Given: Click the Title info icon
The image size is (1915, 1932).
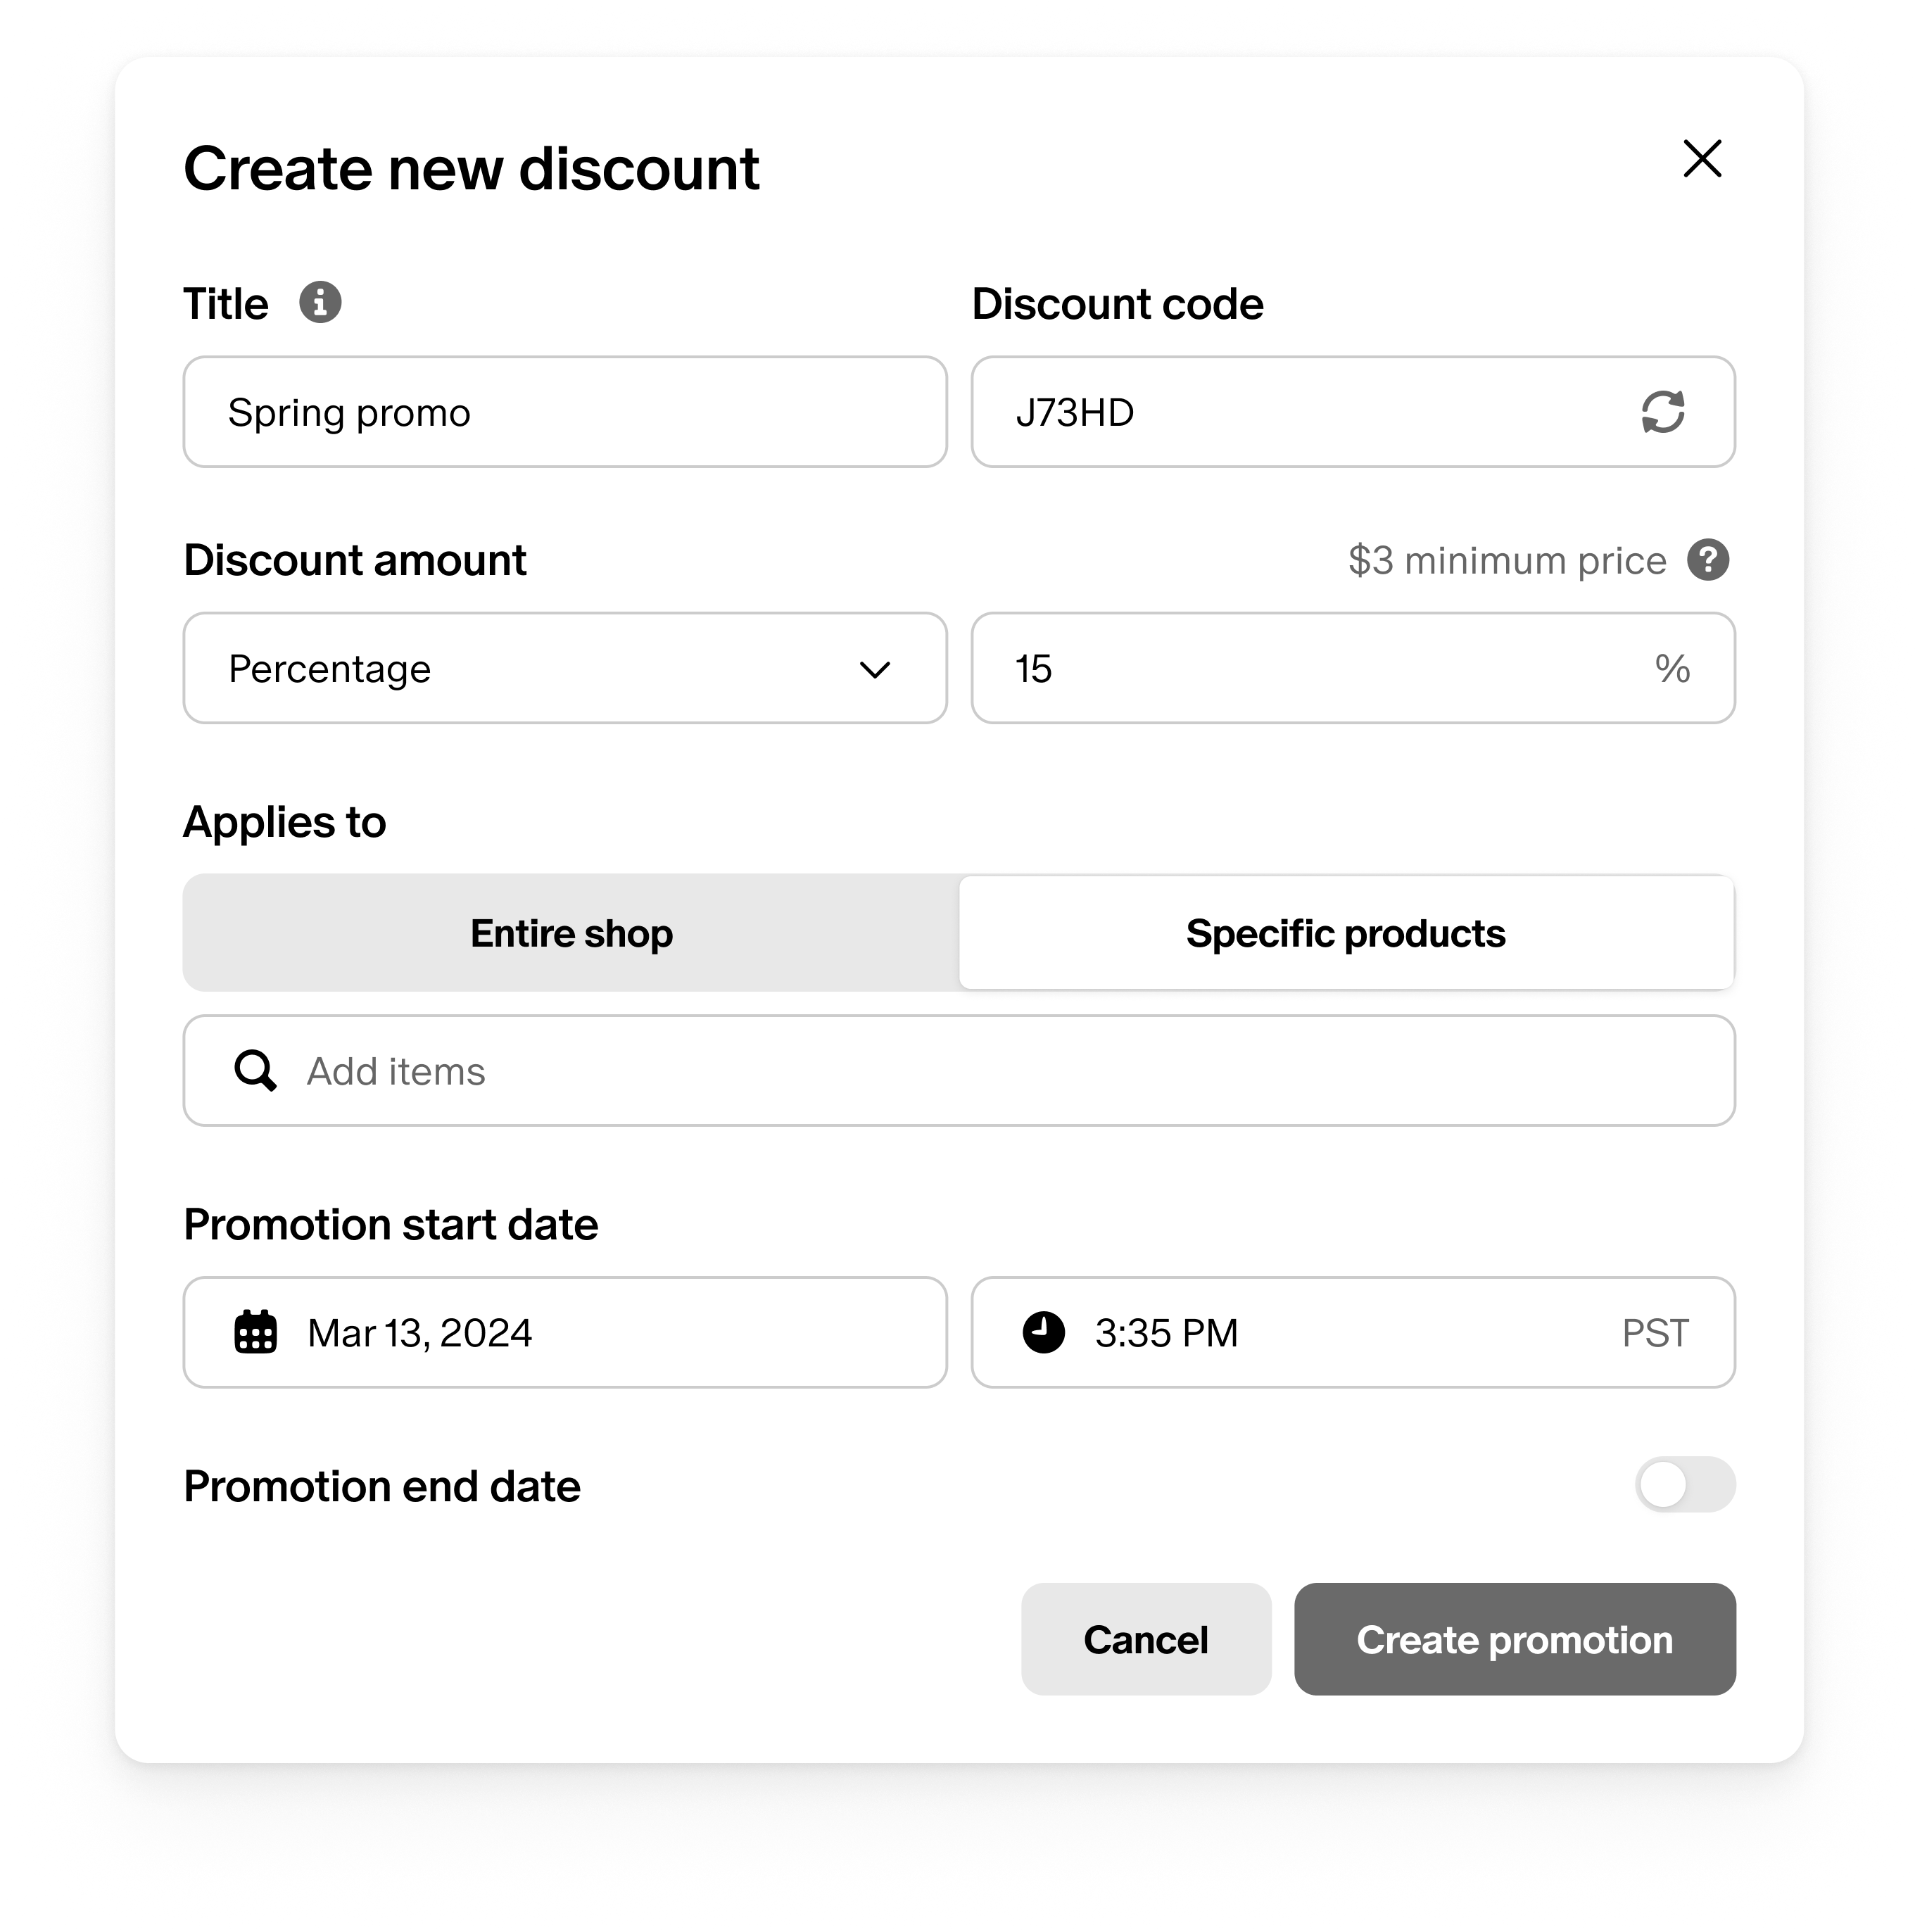Looking at the screenshot, I should tap(320, 302).
